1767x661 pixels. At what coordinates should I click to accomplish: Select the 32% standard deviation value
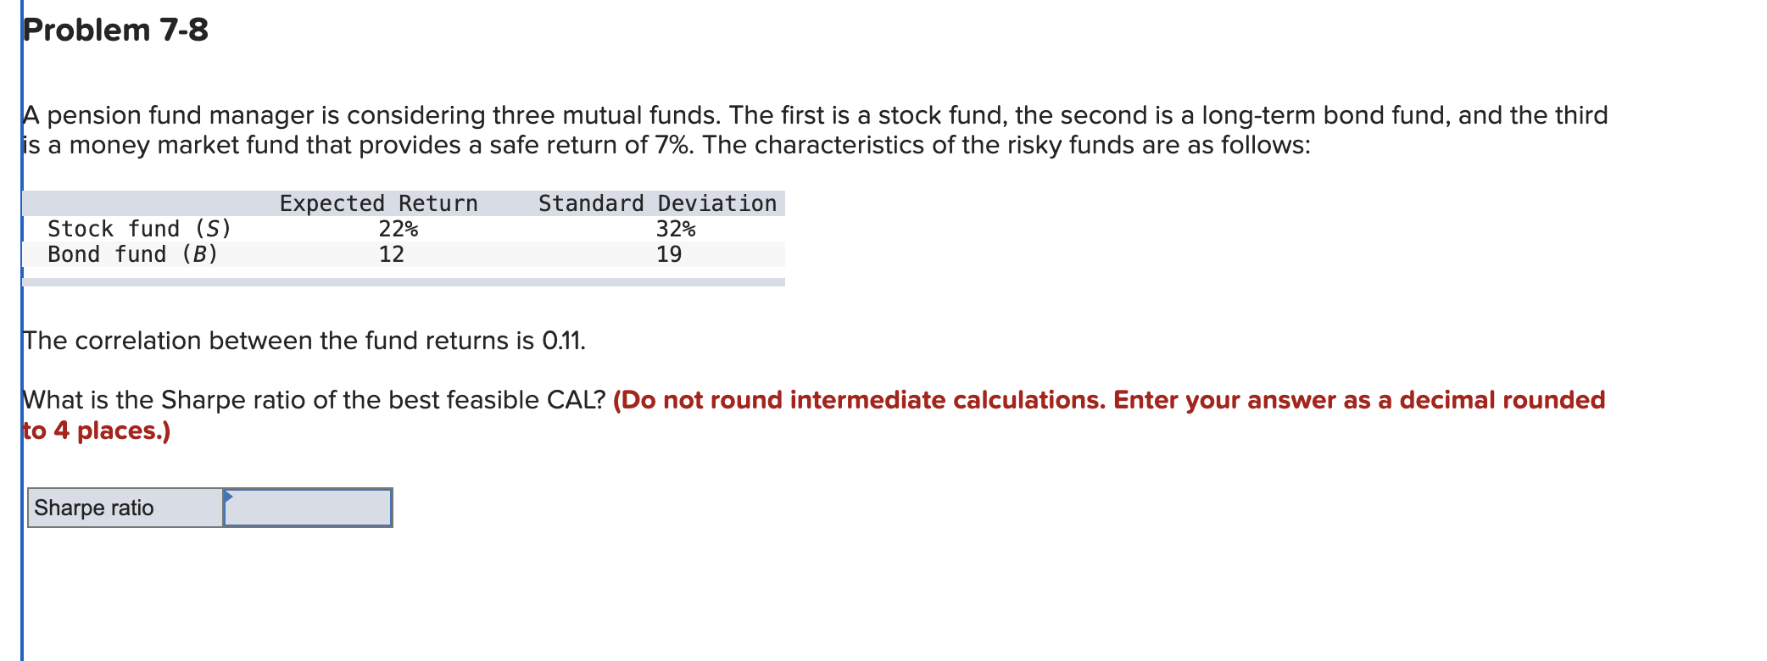point(674,228)
